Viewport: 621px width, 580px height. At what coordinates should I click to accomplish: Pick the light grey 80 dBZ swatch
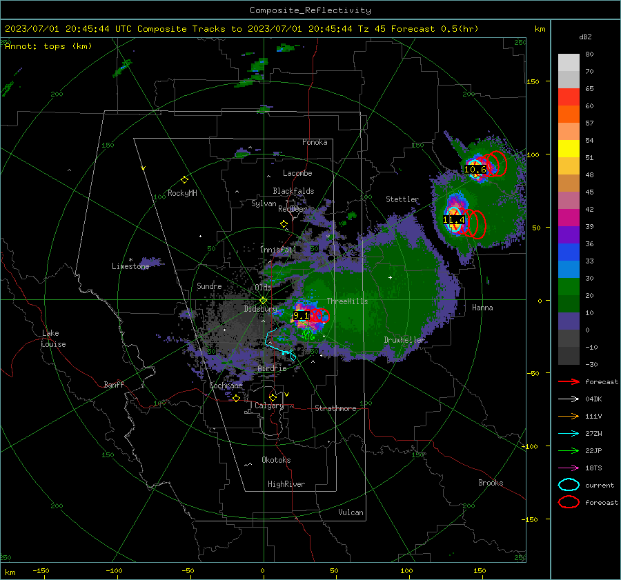(x=569, y=62)
